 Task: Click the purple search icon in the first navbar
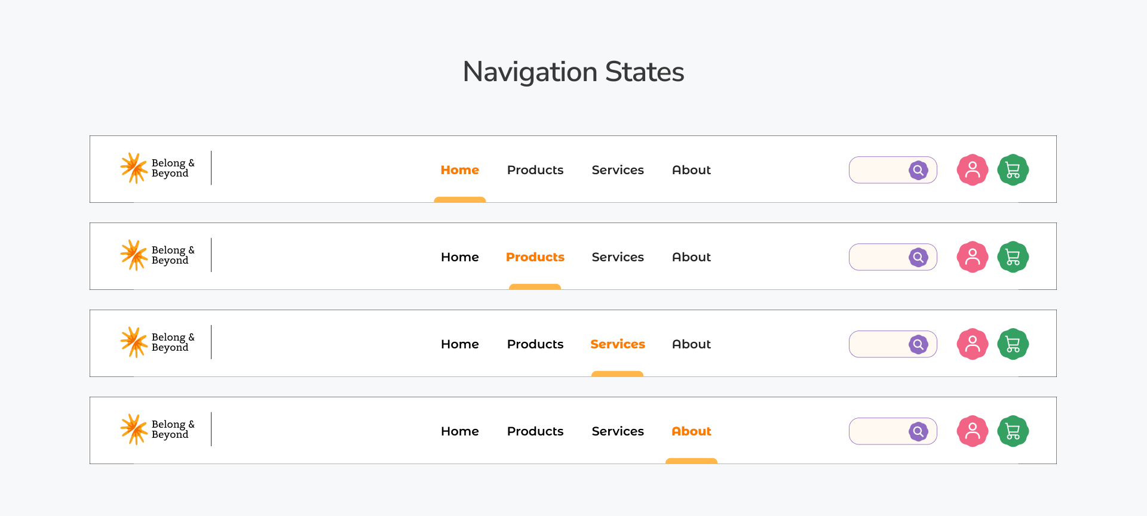point(918,170)
